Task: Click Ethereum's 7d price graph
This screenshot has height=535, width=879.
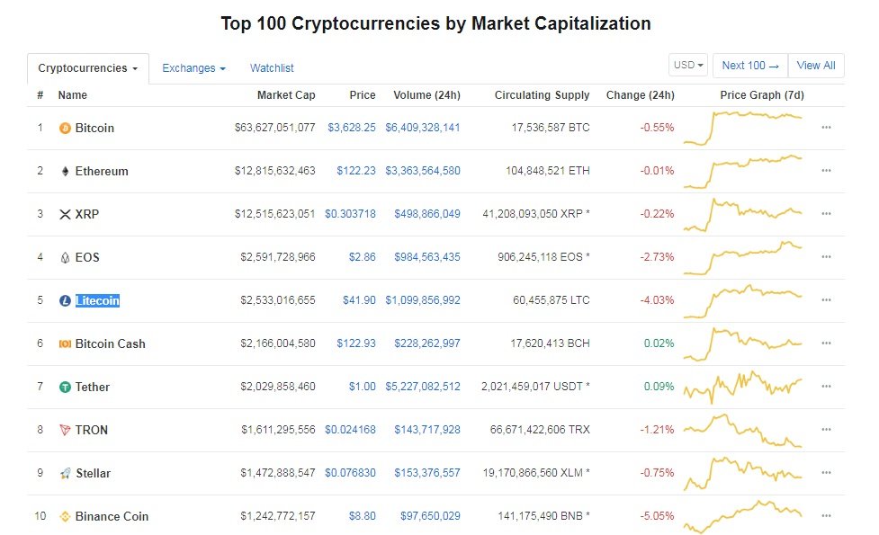Action: tap(743, 171)
